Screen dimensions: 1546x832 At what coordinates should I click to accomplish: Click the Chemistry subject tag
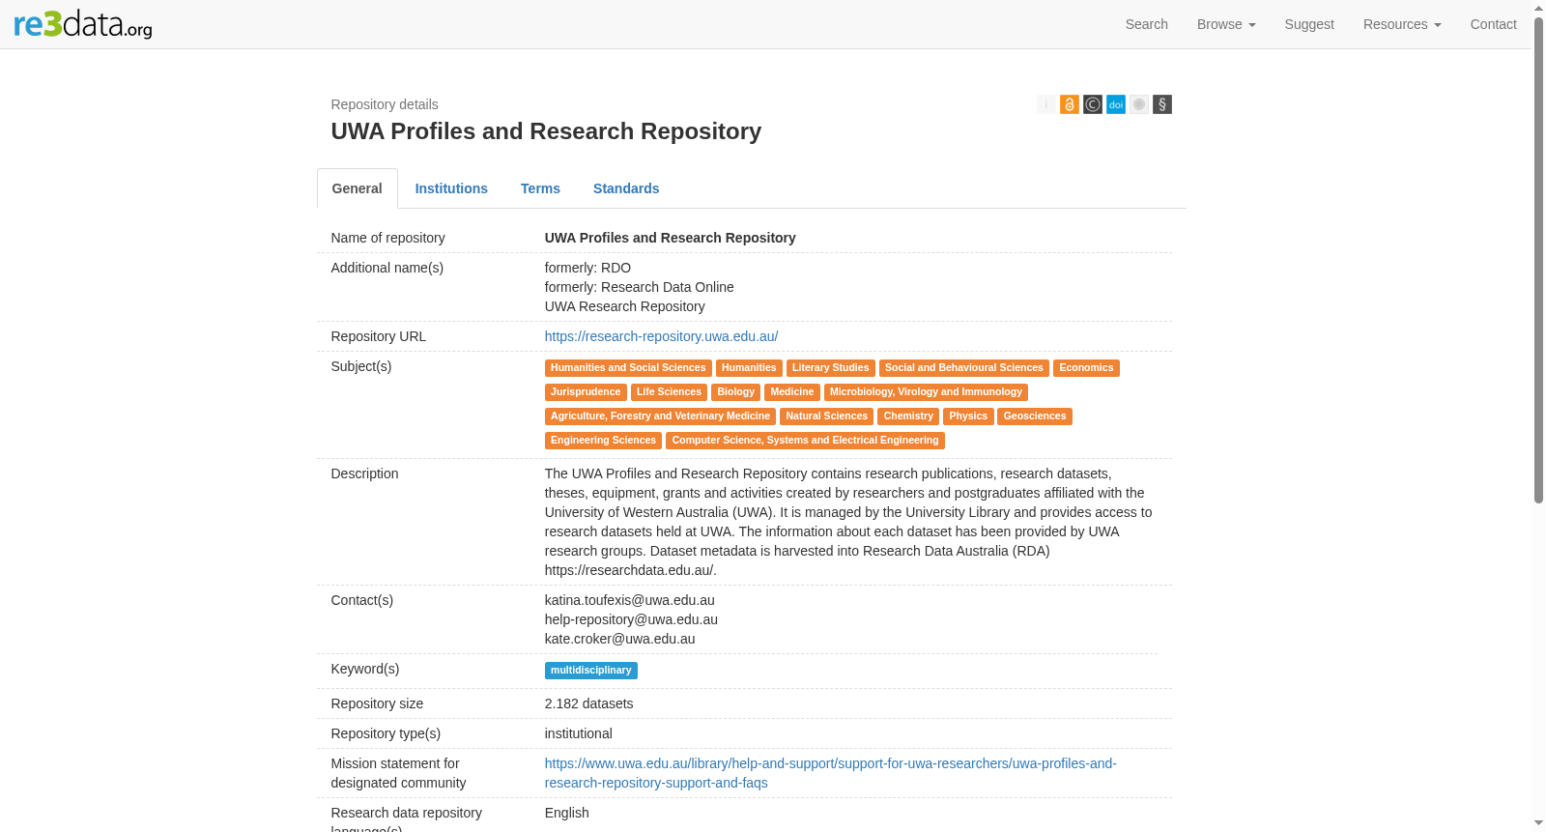908,416
